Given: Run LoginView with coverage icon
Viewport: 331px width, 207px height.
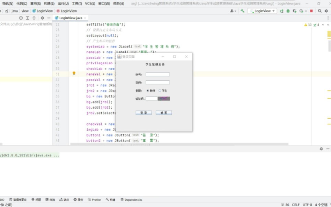Looking at the screenshot, I should 294,11.
